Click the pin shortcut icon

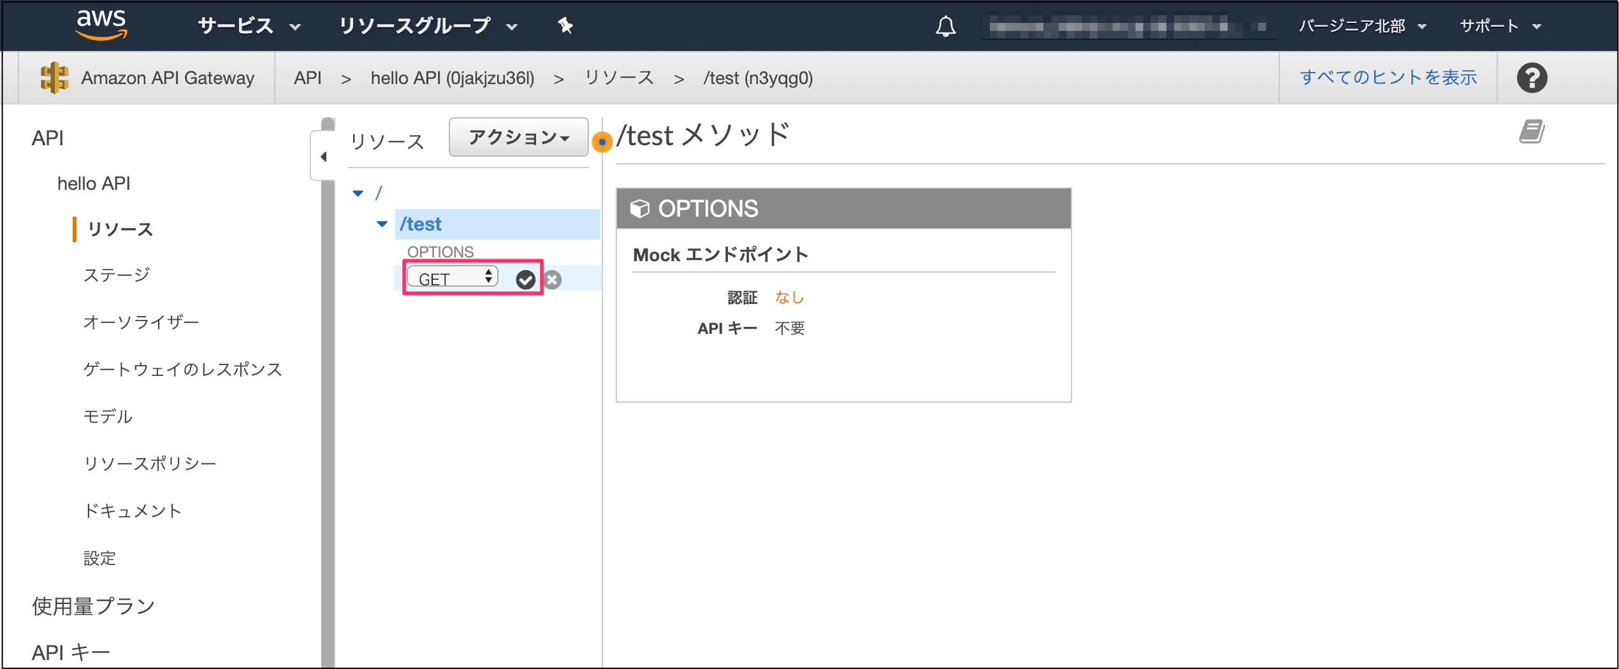pyautogui.click(x=565, y=26)
